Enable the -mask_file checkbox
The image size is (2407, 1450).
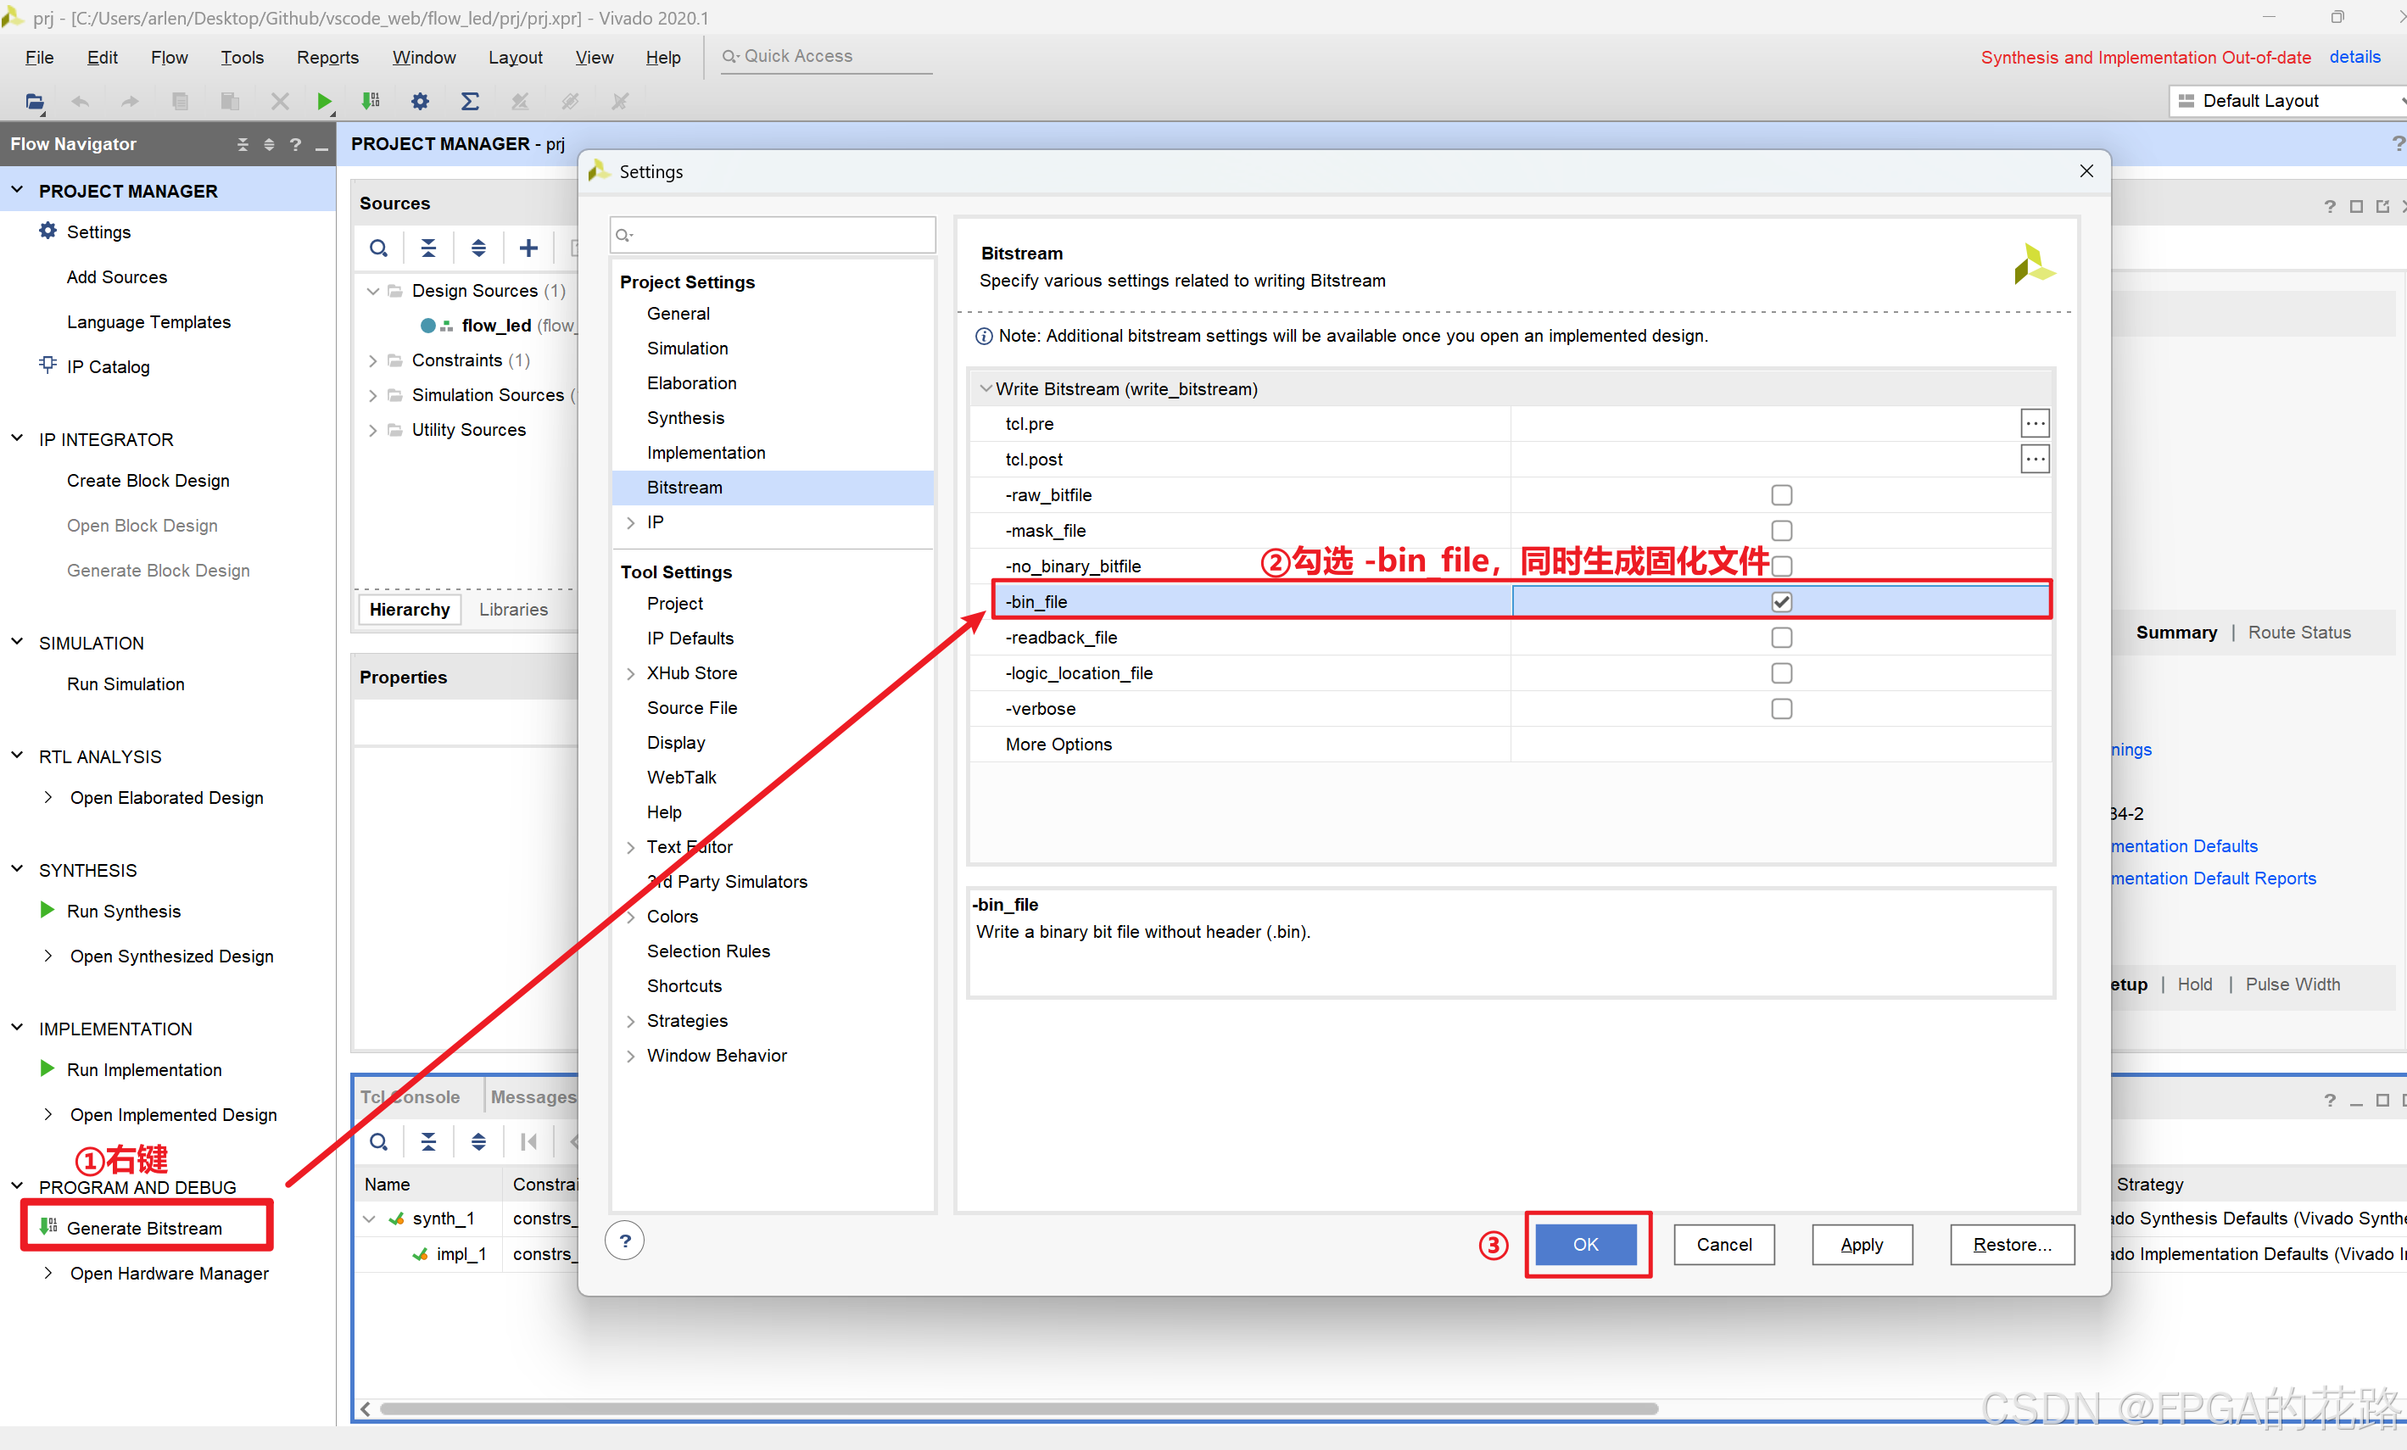tap(1781, 530)
